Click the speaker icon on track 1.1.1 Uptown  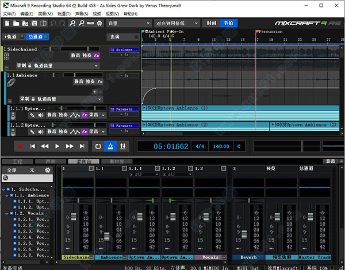41,115
